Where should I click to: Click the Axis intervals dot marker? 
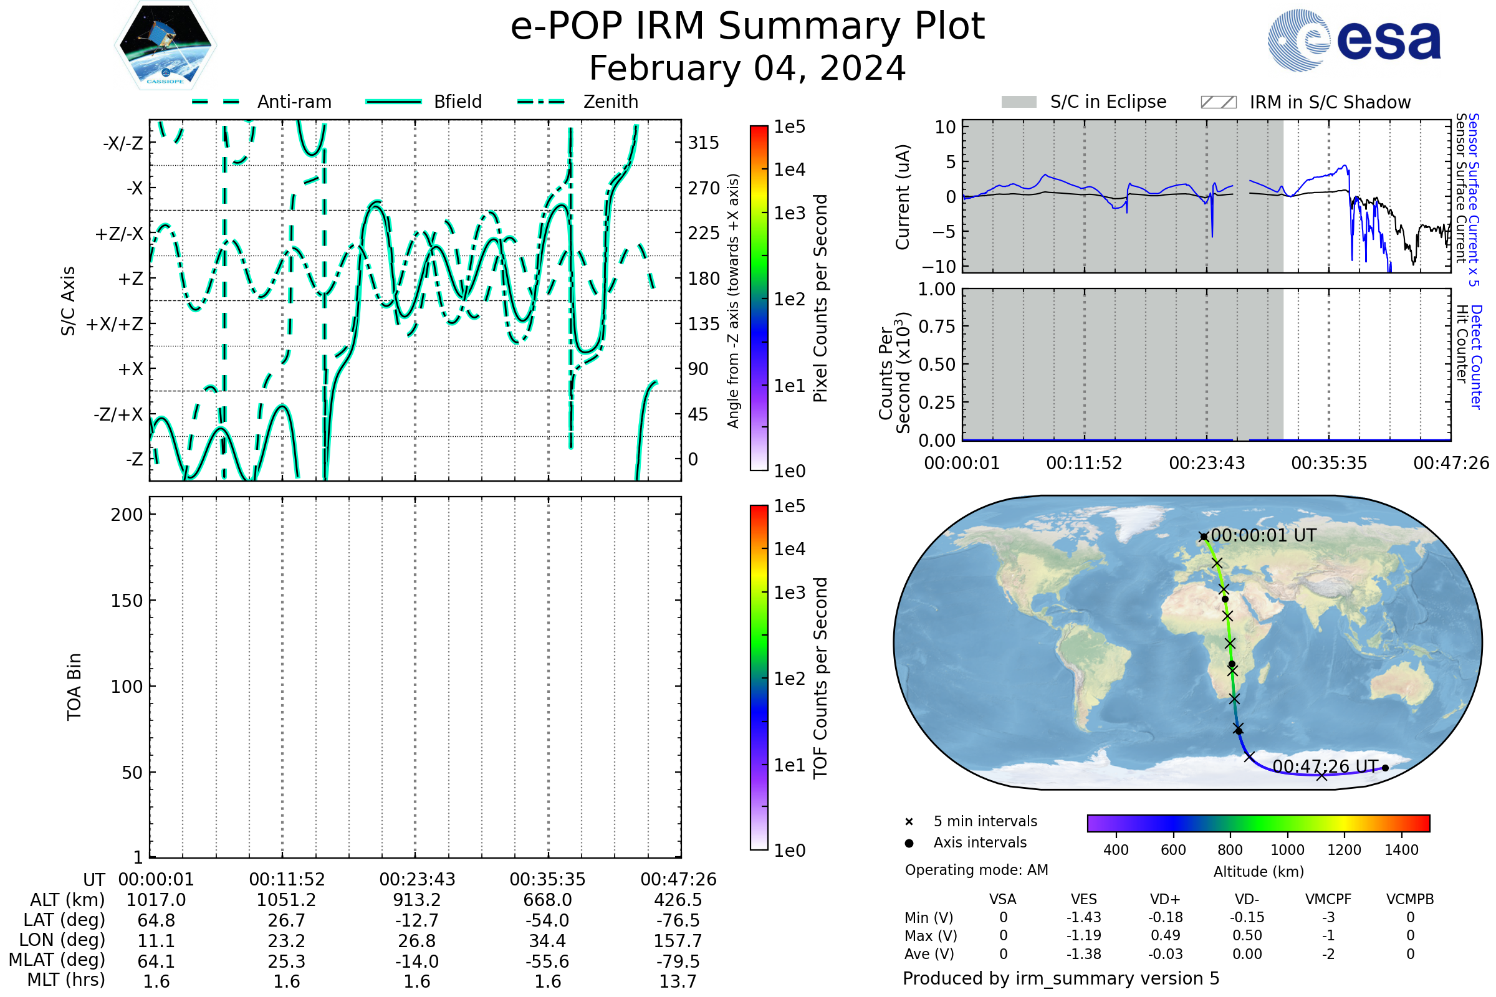pos(909,843)
